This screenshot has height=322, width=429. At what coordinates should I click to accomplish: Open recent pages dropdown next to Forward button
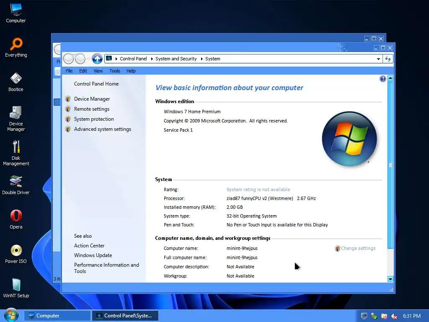(88, 59)
